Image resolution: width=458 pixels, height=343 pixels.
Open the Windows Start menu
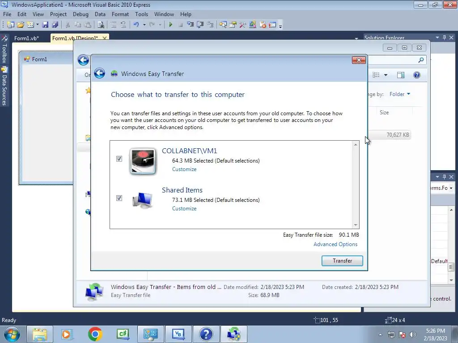12,334
